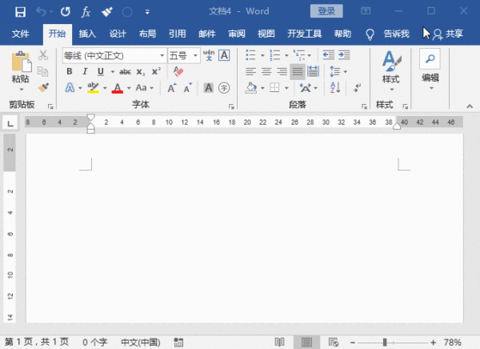480x349 pixels.
Task: Switch to the 引用 tab
Action: (x=178, y=34)
